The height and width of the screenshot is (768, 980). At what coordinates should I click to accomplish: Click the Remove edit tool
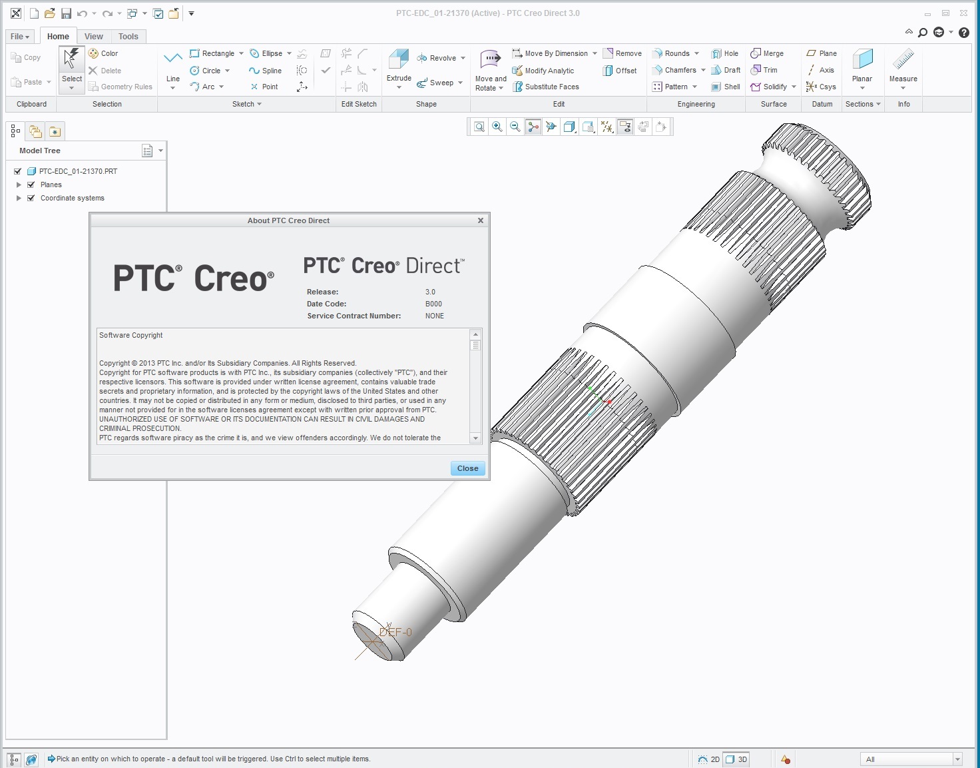coord(622,53)
